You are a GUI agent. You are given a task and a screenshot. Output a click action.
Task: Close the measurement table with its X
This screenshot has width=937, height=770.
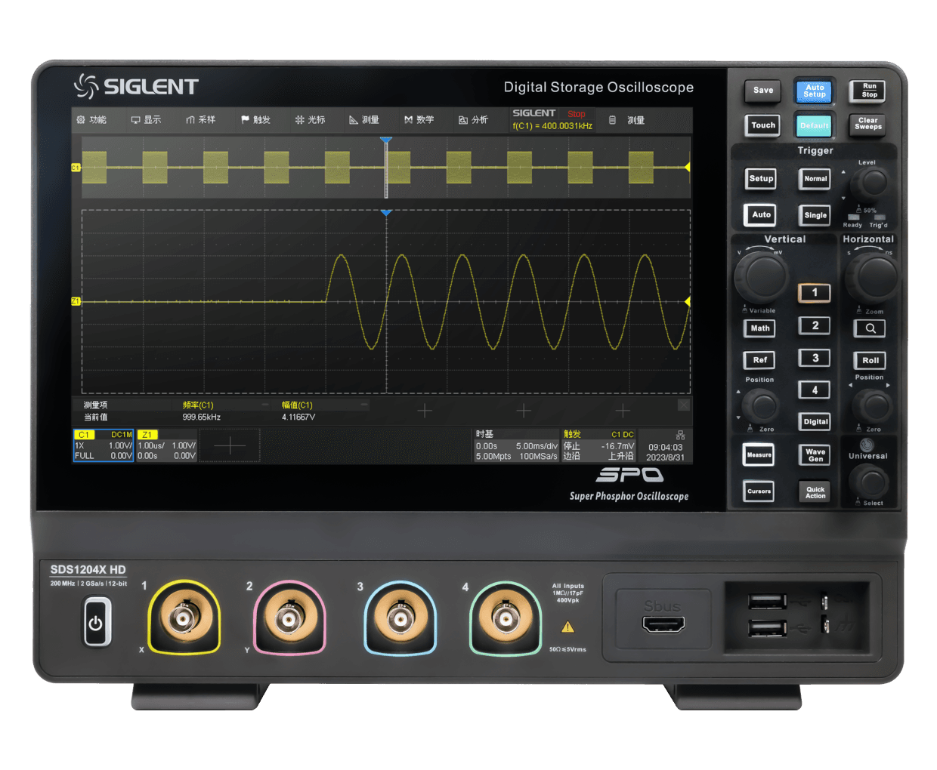(x=684, y=405)
